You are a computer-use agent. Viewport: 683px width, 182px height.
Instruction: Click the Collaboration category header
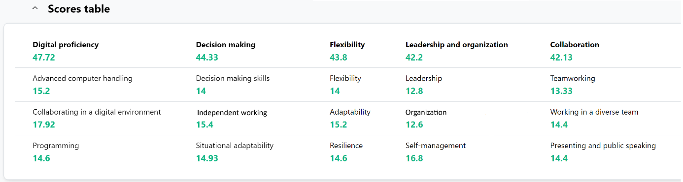tap(575, 45)
